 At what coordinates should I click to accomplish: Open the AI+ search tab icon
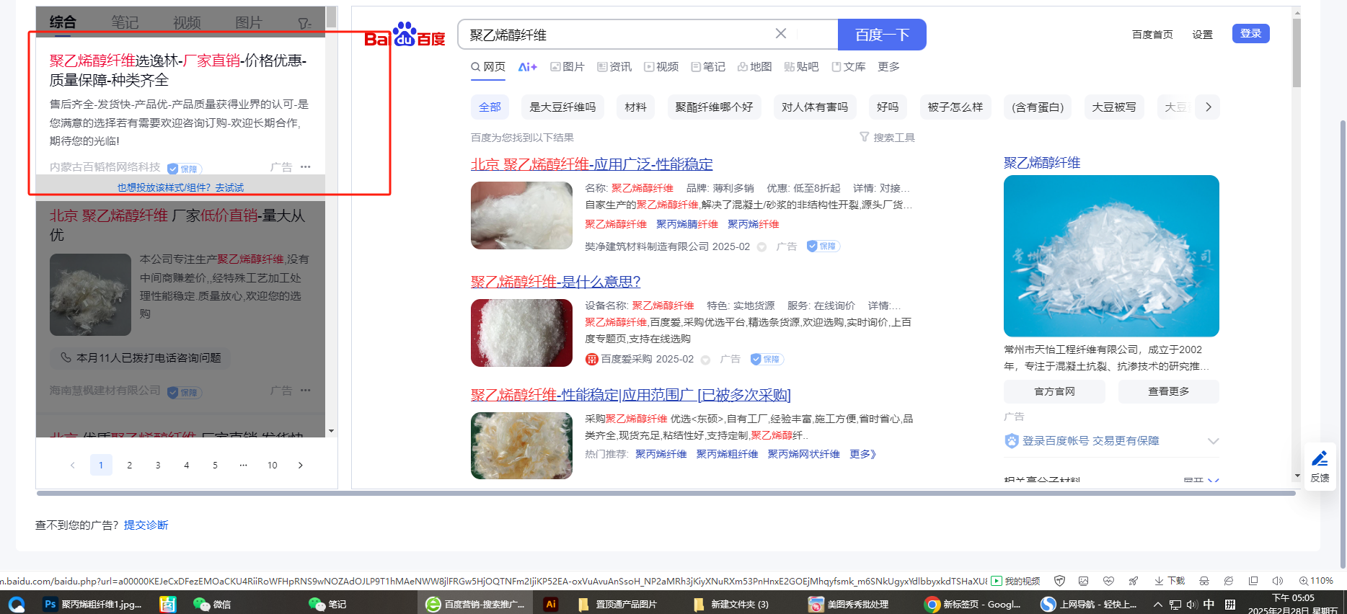527,67
